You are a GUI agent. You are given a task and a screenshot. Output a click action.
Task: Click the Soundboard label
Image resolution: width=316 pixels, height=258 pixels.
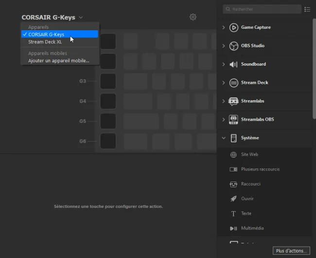253,64
